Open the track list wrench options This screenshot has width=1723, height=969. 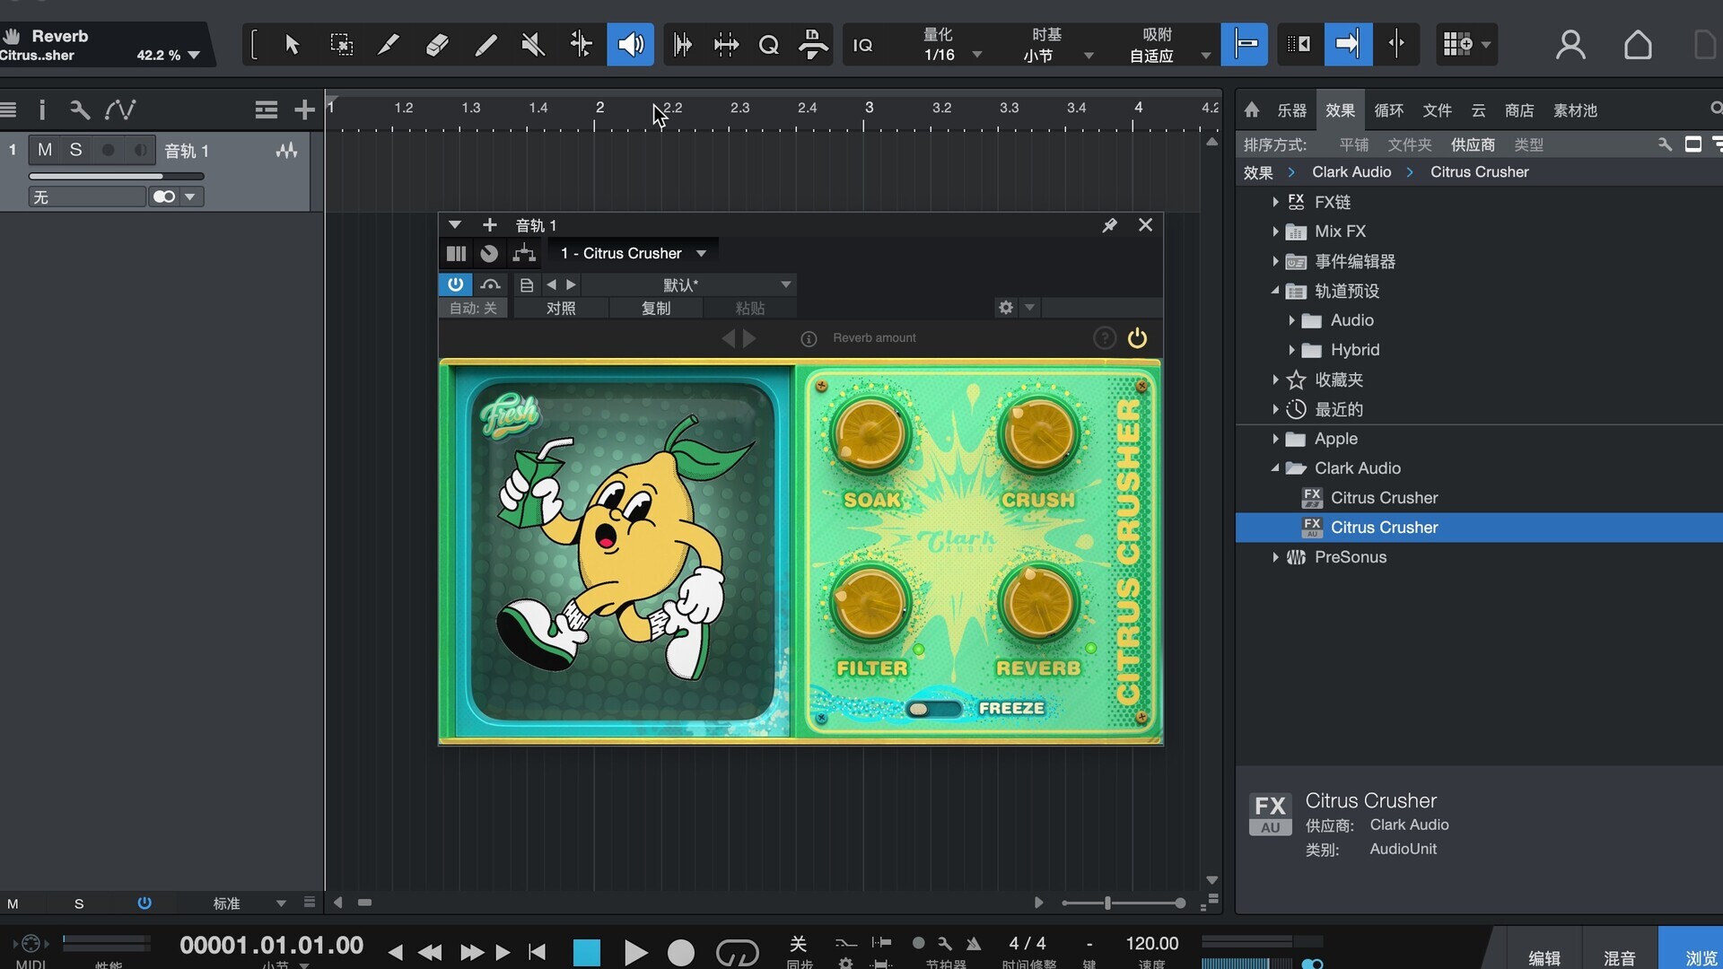point(80,110)
